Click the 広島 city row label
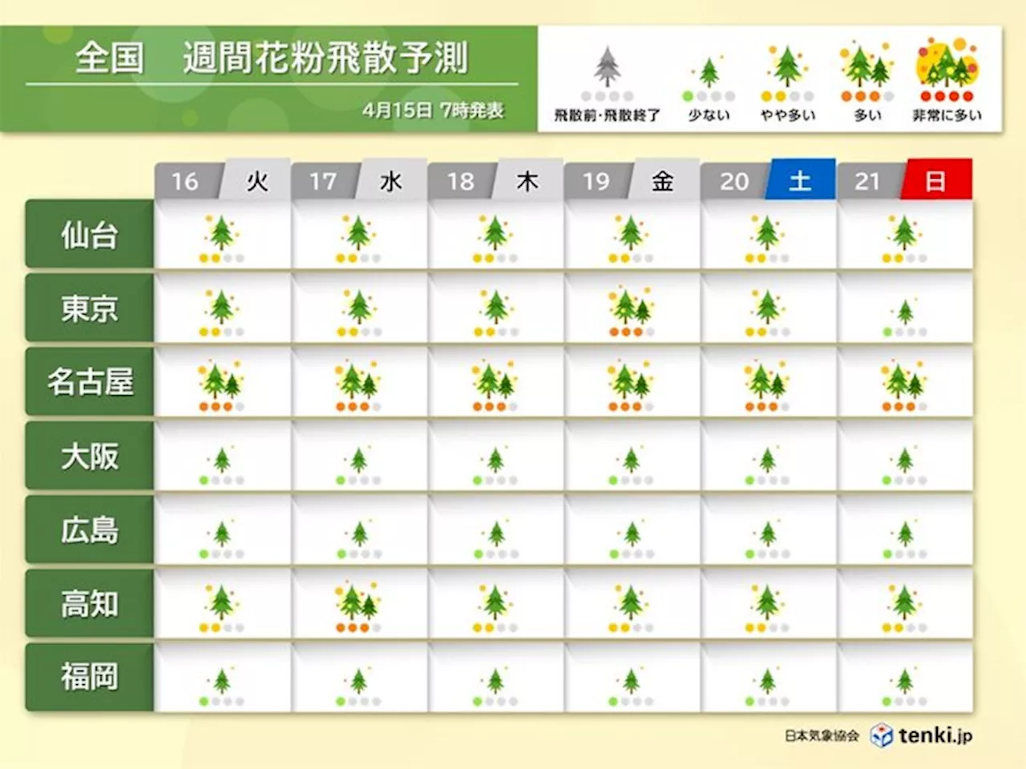This screenshot has width=1026, height=769. 90,529
